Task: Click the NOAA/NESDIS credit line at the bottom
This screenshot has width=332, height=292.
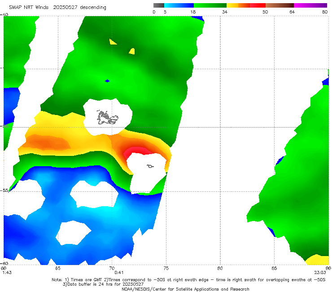Action: (x=185, y=289)
